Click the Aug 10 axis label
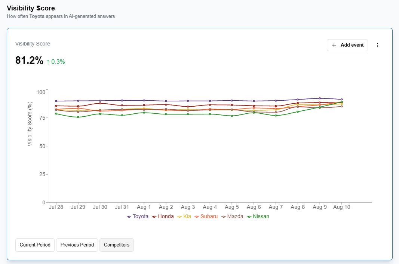The width and height of the screenshot is (399, 264). click(342, 207)
